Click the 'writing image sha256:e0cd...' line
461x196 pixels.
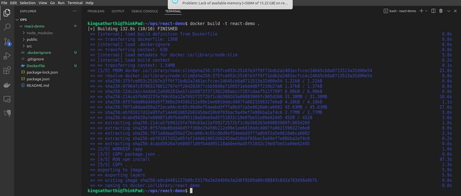coord(211,180)
